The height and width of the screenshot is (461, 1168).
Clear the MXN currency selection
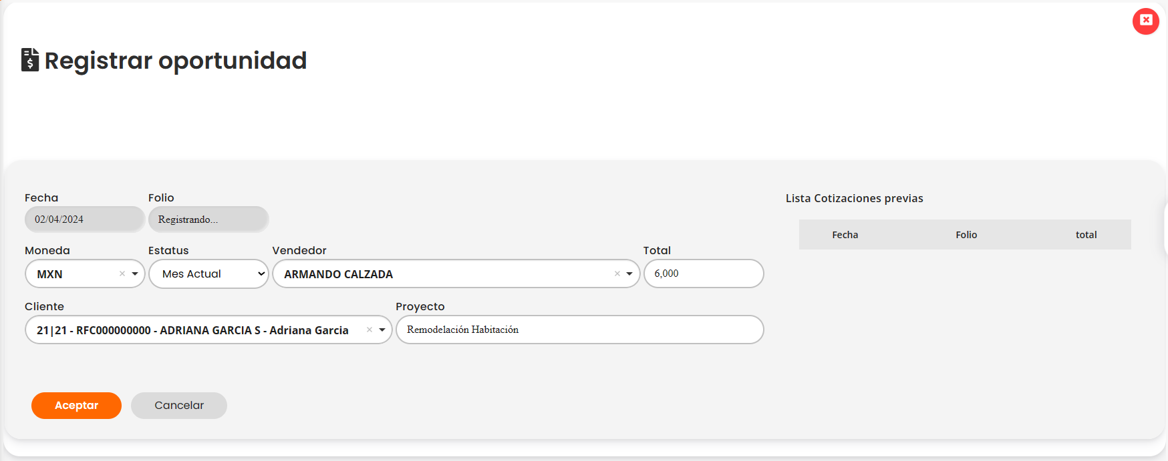pyautogui.click(x=122, y=274)
